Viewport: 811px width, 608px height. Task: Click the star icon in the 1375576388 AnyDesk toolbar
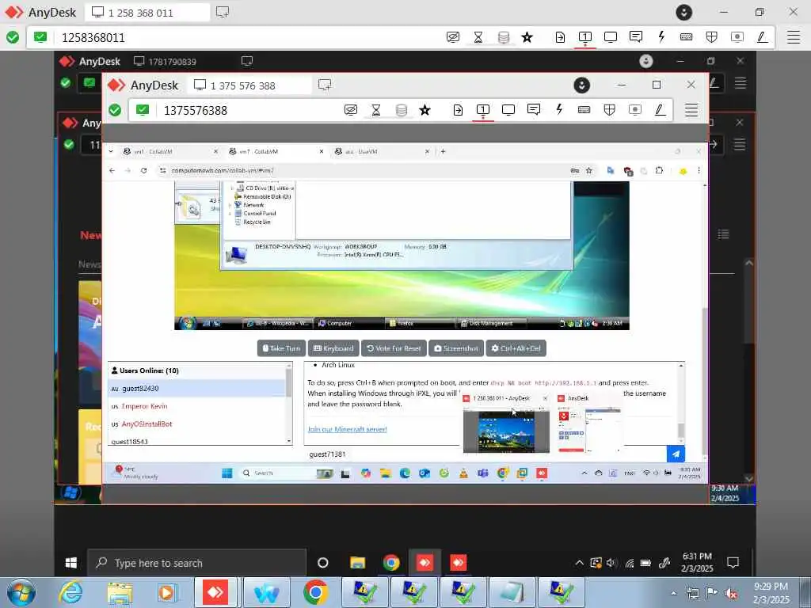point(425,110)
